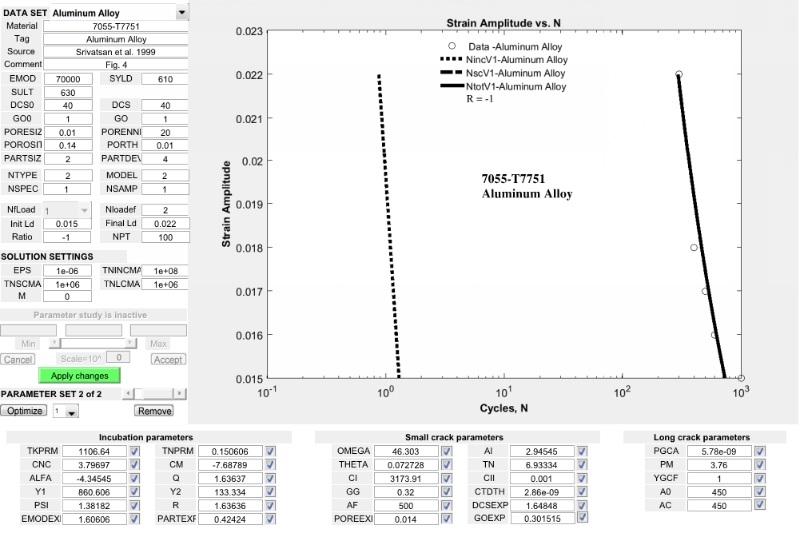
Task: Focus the EPS solution setting field
Action: [x=67, y=271]
